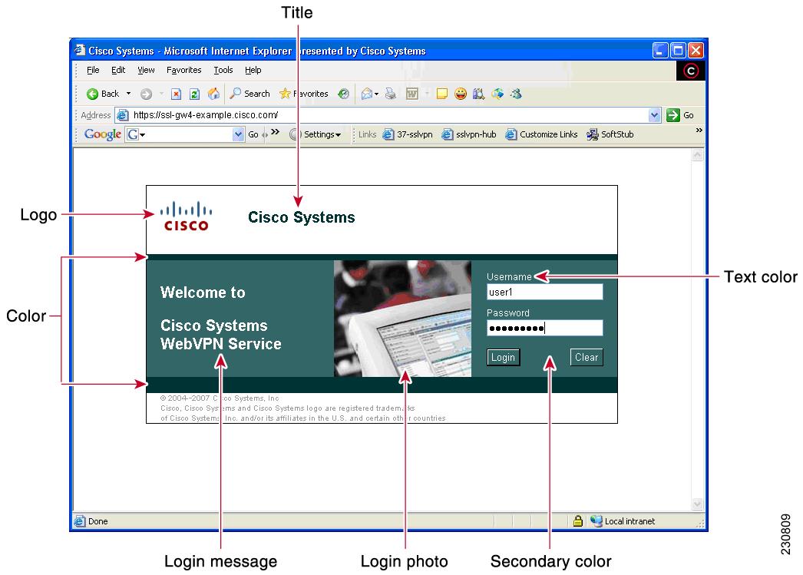The width and height of the screenshot is (803, 575).
Task: Click the 'Welcome to' login message text
Action: point(203,292)
